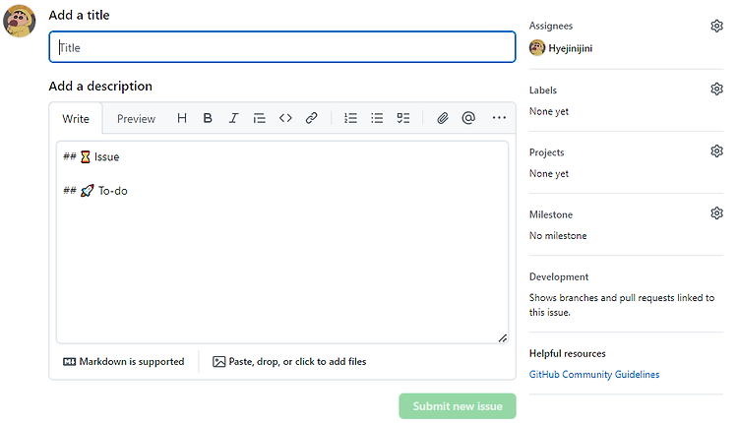Switch to the Write tab
The image size is (738, 423).
(x=76, y=119)
